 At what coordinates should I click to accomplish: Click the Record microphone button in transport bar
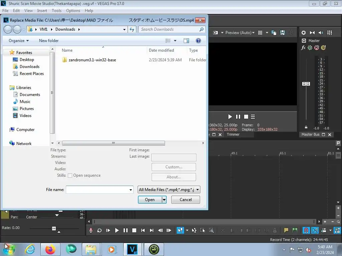coord(91,230)
